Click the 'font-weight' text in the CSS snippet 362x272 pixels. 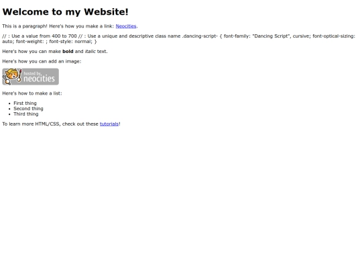tap(29, 42)
